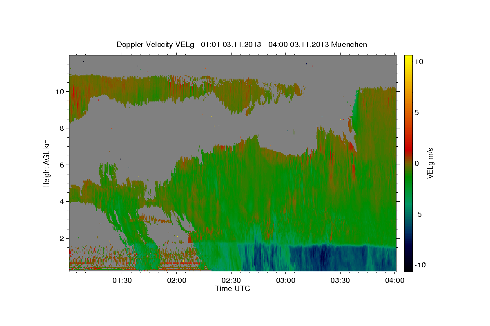Image resolution: width=490 pixels, height=326 pixels.
Task: Click the 03:00 time tick label
Action: pos(286,280)
